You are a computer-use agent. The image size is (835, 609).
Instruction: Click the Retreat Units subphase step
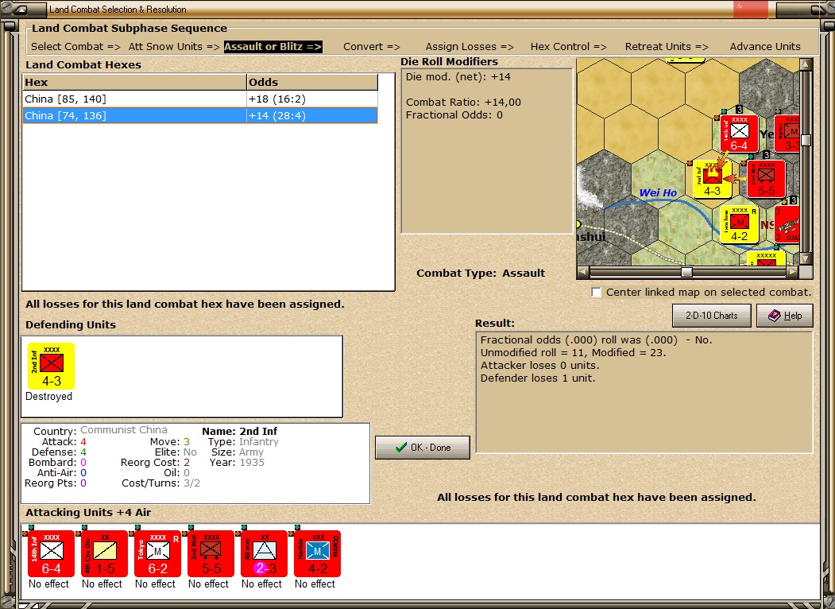667,46
